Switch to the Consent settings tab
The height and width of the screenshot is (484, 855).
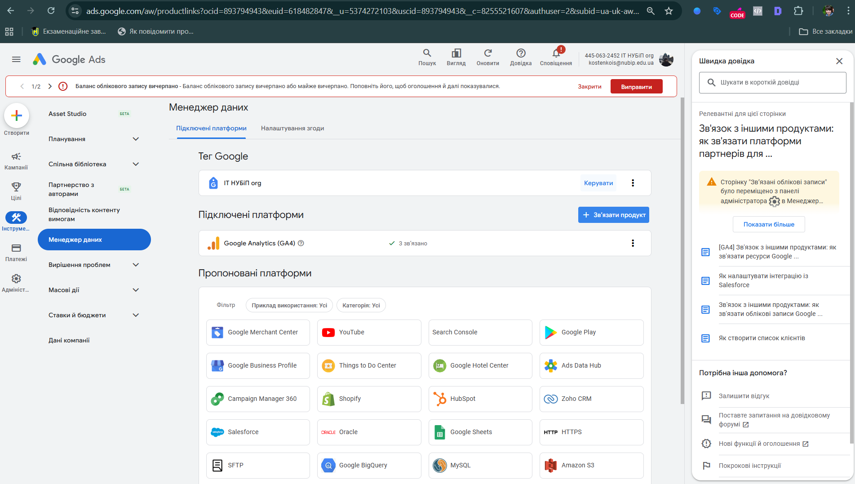point(292,128)
